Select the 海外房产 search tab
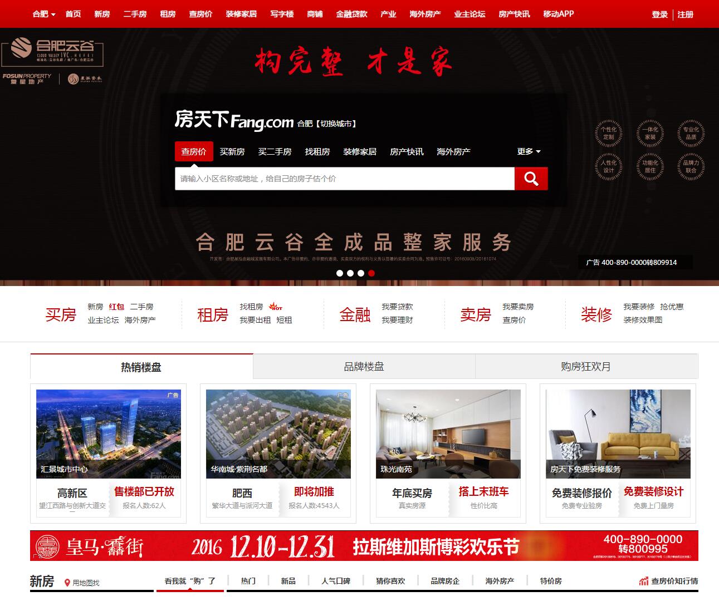719x601 pixels. (453, 151)
